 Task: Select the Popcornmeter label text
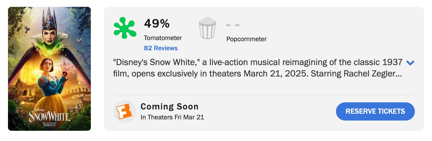pos(246,39)
